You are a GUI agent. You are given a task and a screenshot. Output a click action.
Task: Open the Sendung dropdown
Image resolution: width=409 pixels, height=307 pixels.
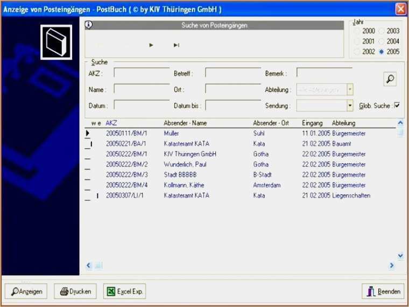350,106
